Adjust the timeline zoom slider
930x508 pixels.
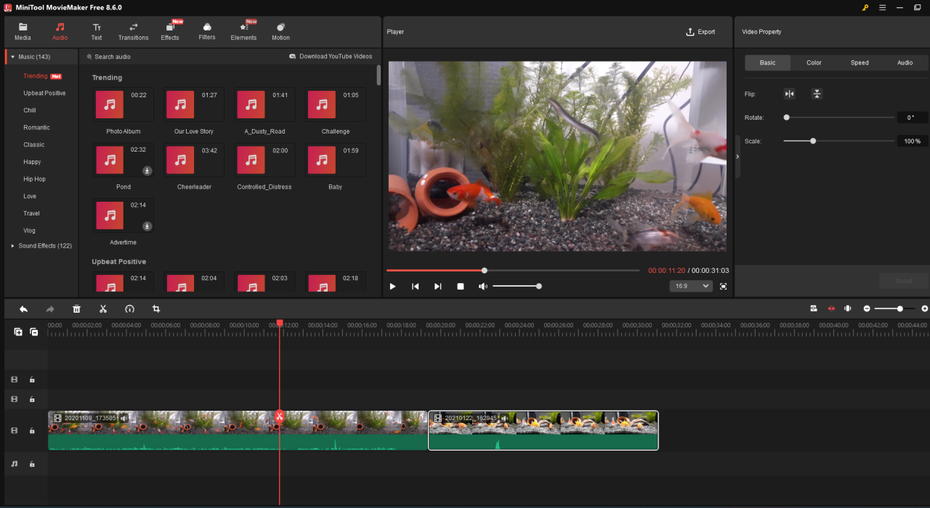coord(895,308)
